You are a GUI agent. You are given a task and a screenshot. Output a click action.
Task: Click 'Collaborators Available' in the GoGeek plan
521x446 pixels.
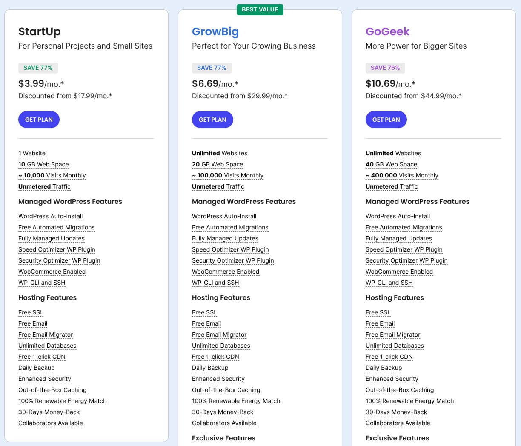coord(398,423)
